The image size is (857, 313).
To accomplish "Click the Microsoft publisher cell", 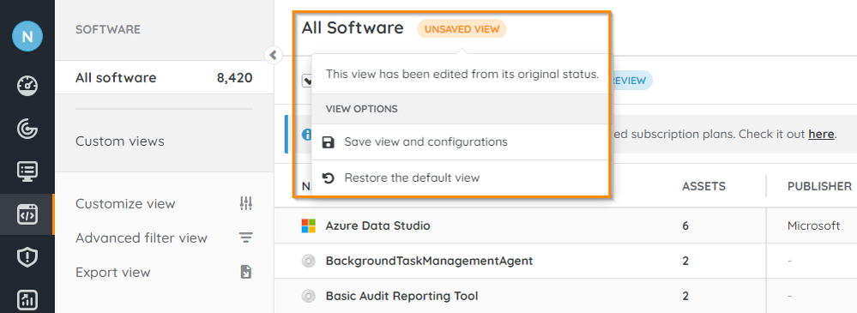I will [813, 225].
